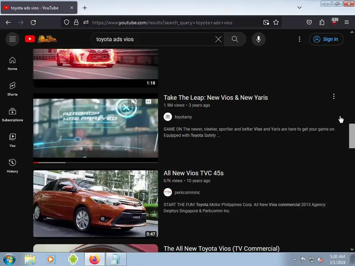Screen dimensions: 355x266
Task: Open the orange Vios thumbnail
Action: [96, 204]
